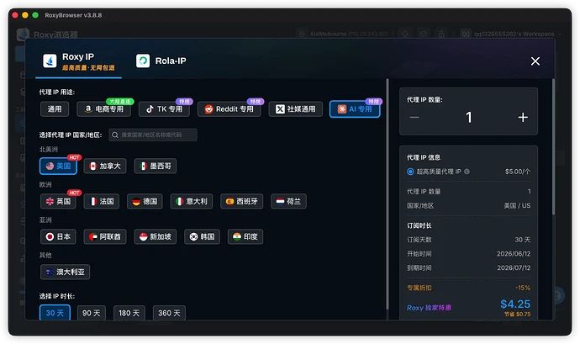The height and width of the screenshot is (344, 580).
Task: Choose 意大利 as the proxy country
Action: click(192, 201)
